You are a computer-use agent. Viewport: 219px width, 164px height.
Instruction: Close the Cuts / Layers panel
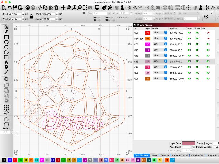[x=135, y=25]
